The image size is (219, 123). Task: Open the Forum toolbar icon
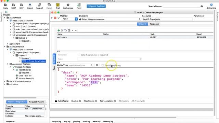[49, 6]
